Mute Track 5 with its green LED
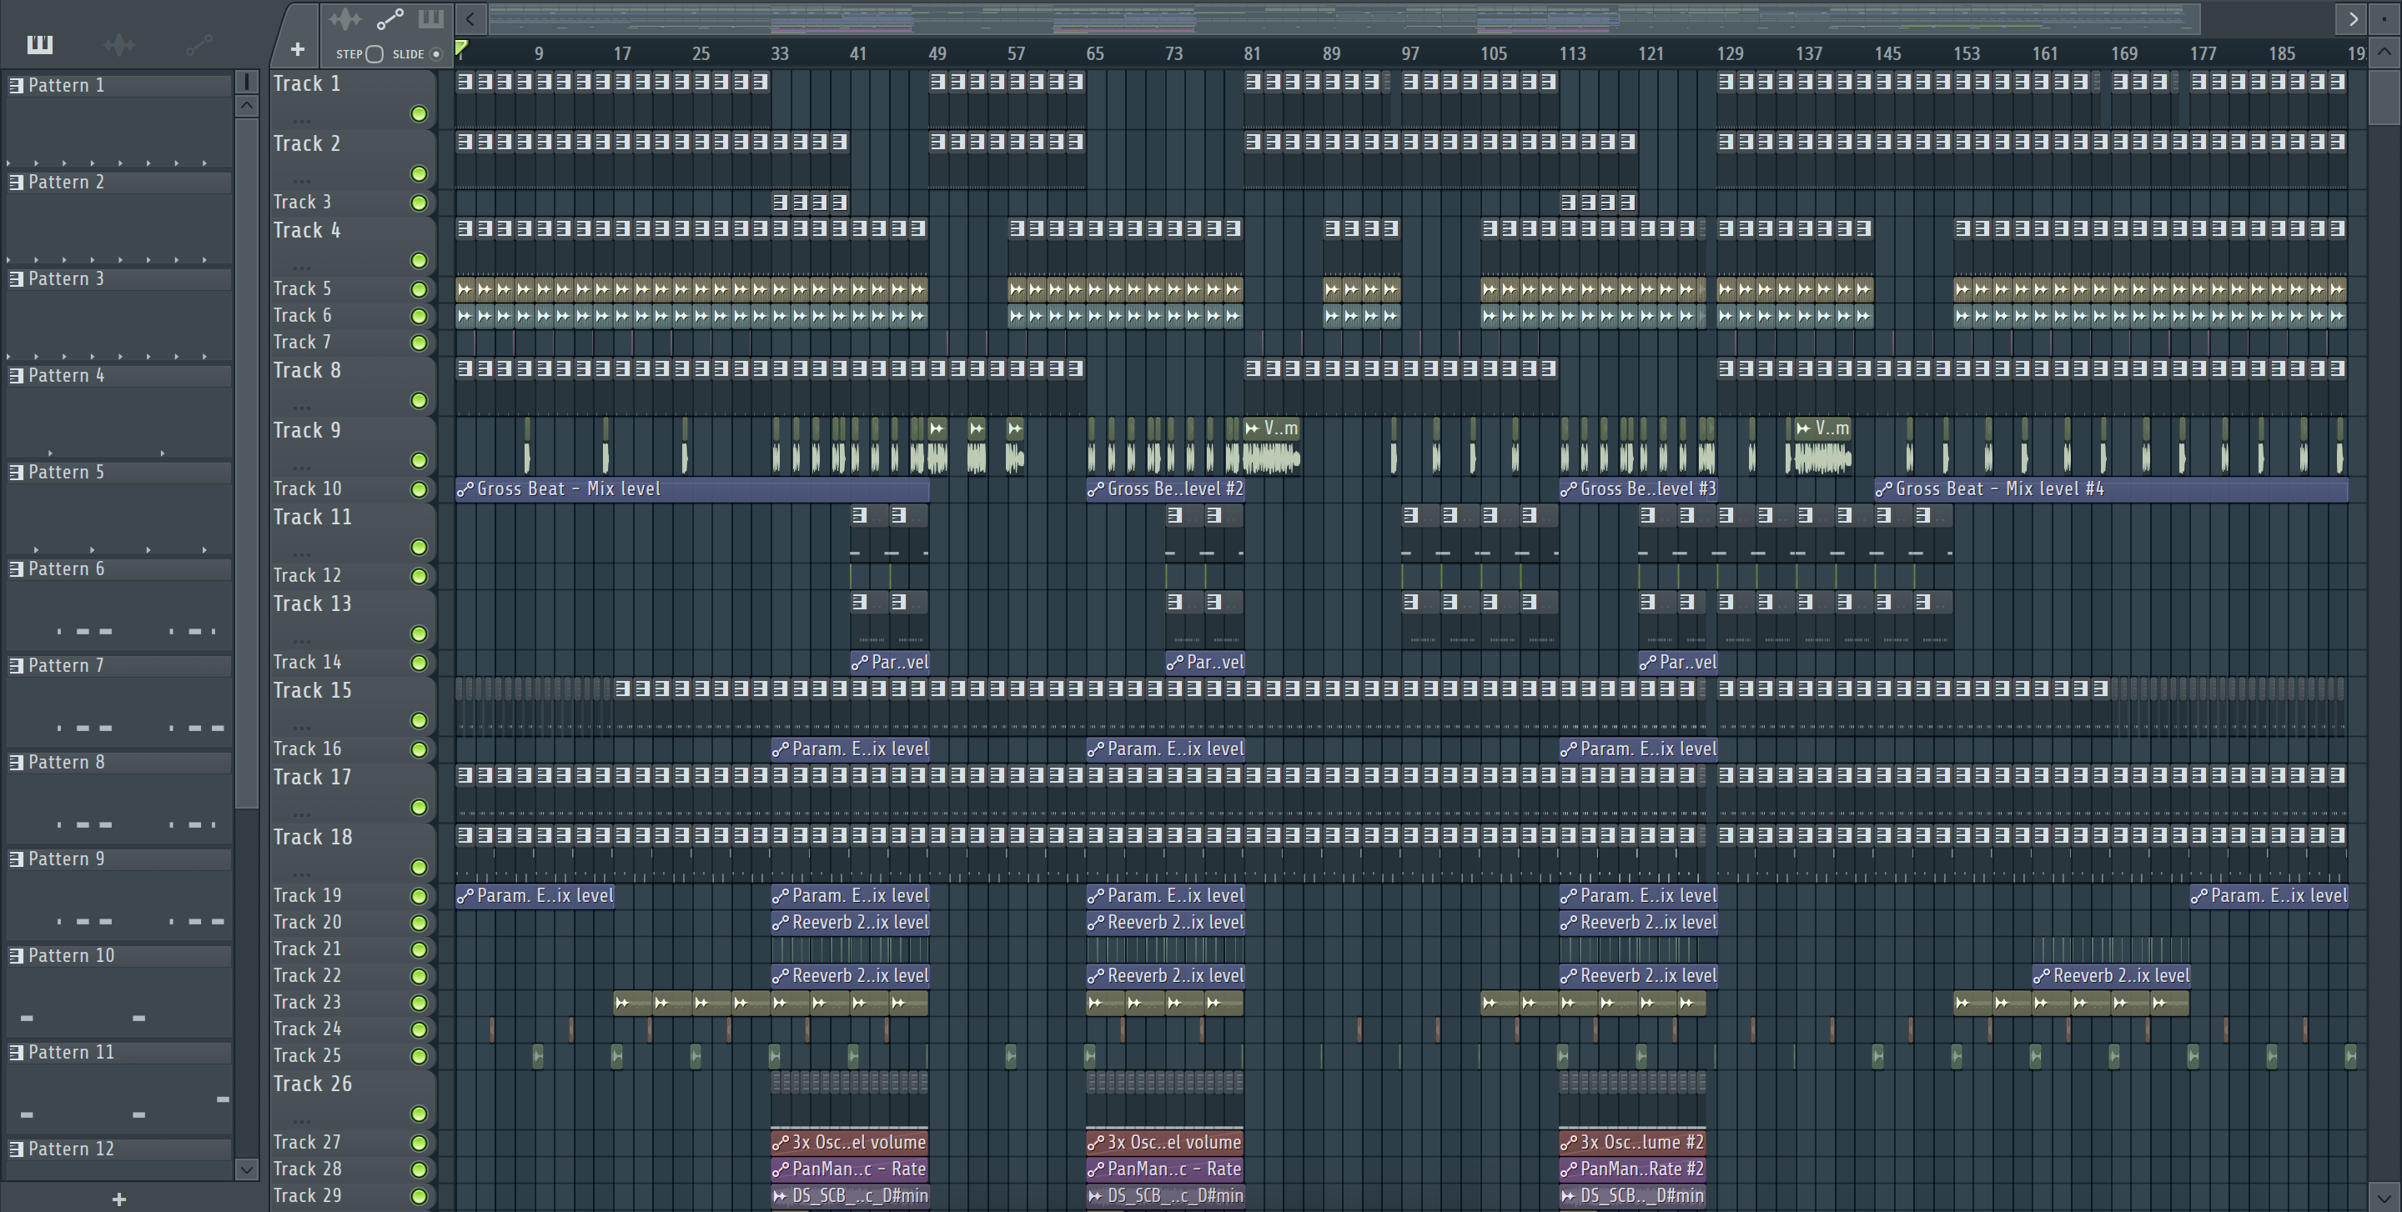Screen dimensions: 2402x1212 (x=419, y=290)
